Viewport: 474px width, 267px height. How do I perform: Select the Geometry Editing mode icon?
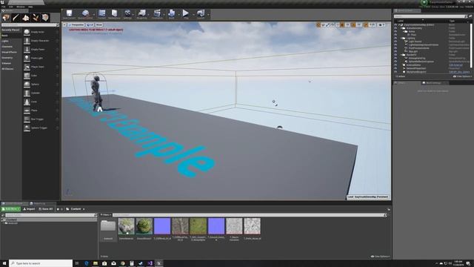[x=45, y=18]
